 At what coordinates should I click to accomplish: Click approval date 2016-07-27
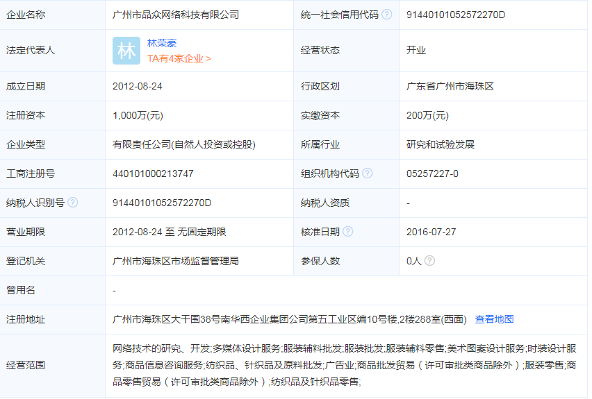click(431, 232)
